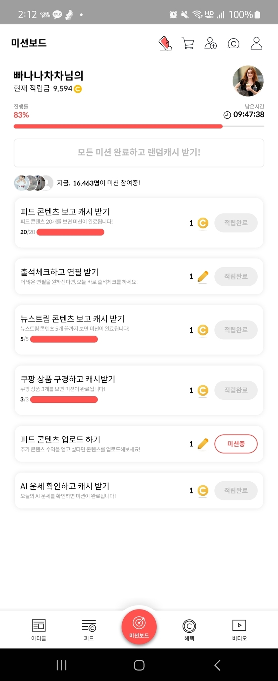The height and width of the screenshot is (681, 278).
Task: Tap the 미션중 button for content upload
Action: click(x=236, y=444)
